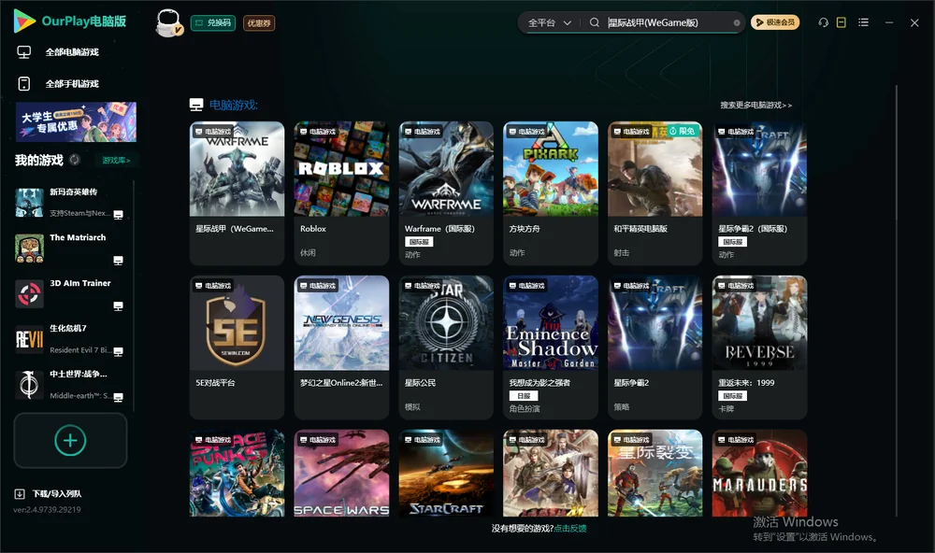This screenshot has height=553, width=935.
Task: Click the yellow icon beside the headset
Action: click(x=841, y=22)
